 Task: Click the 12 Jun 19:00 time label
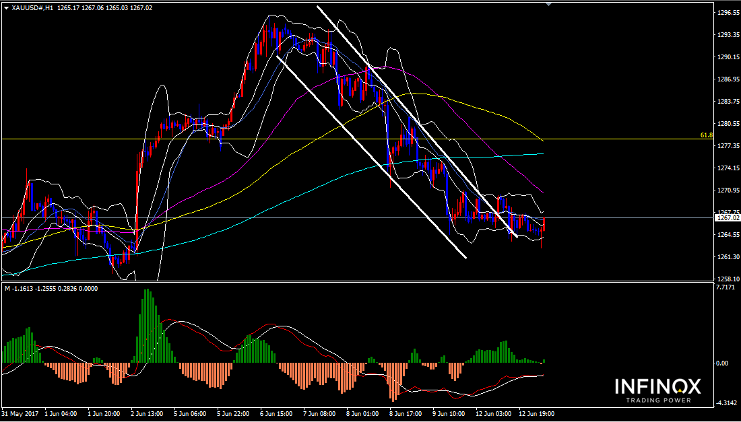536,414
